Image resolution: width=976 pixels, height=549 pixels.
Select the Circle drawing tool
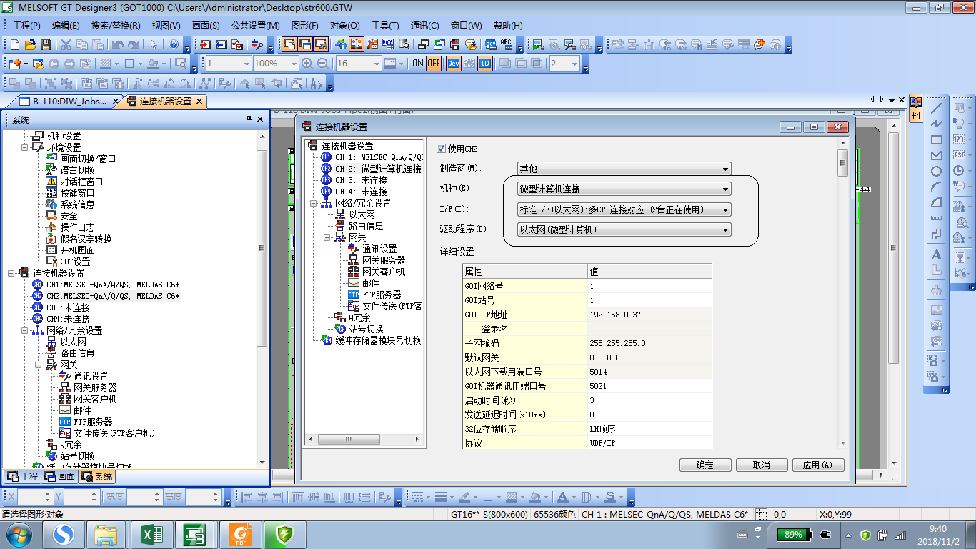pos(937,171)
